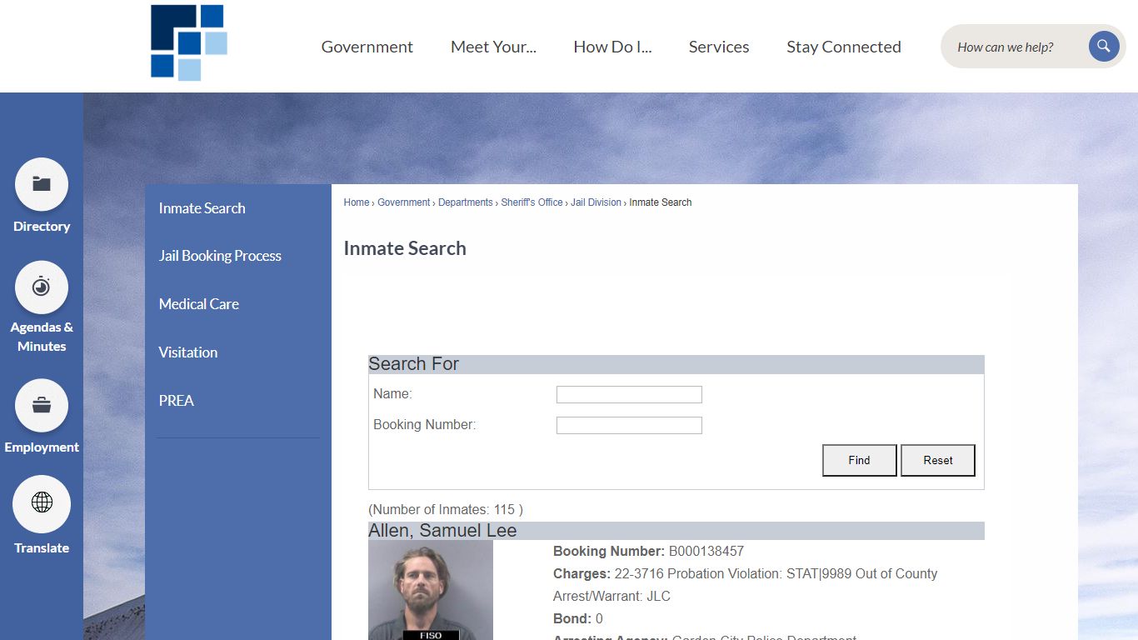Click the inmate photo for Samuel Lee Allen
The width and height of the screenshot is (1138, 640).
point(431,590)
